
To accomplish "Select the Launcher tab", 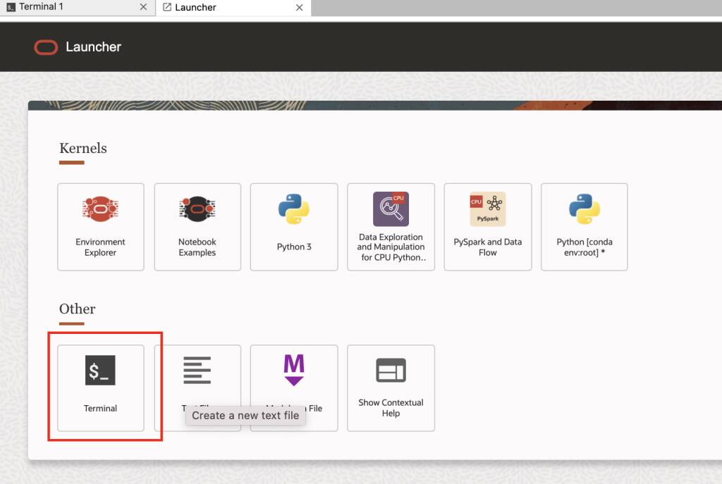I will (x=204, y=7).
